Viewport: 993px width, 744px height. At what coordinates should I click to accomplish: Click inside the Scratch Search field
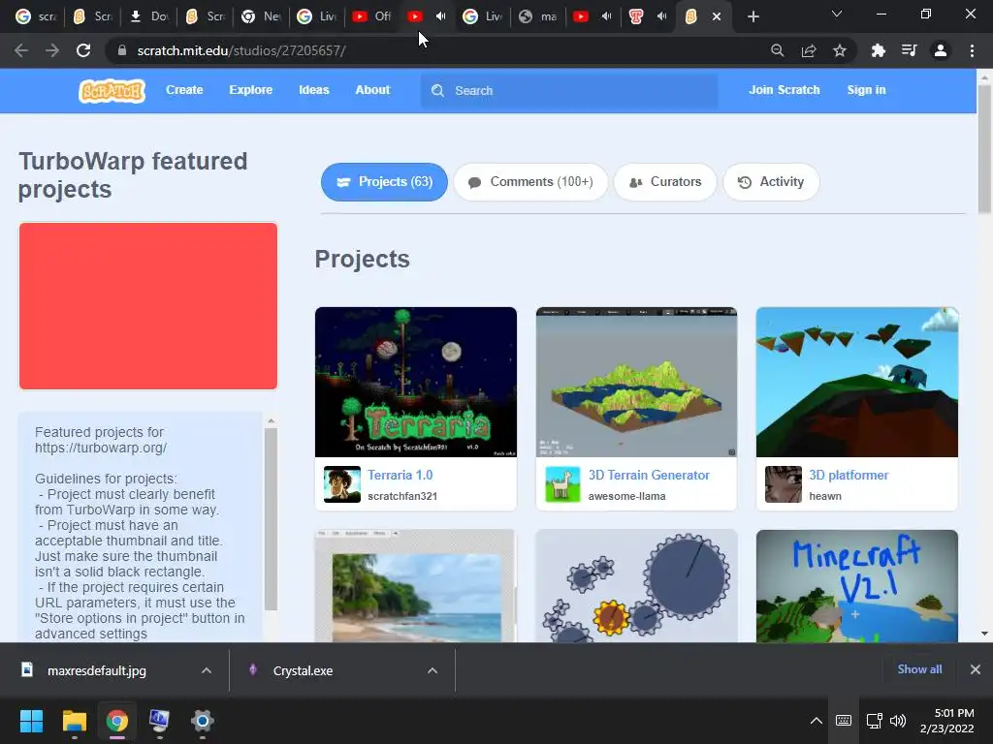(570, 90)
